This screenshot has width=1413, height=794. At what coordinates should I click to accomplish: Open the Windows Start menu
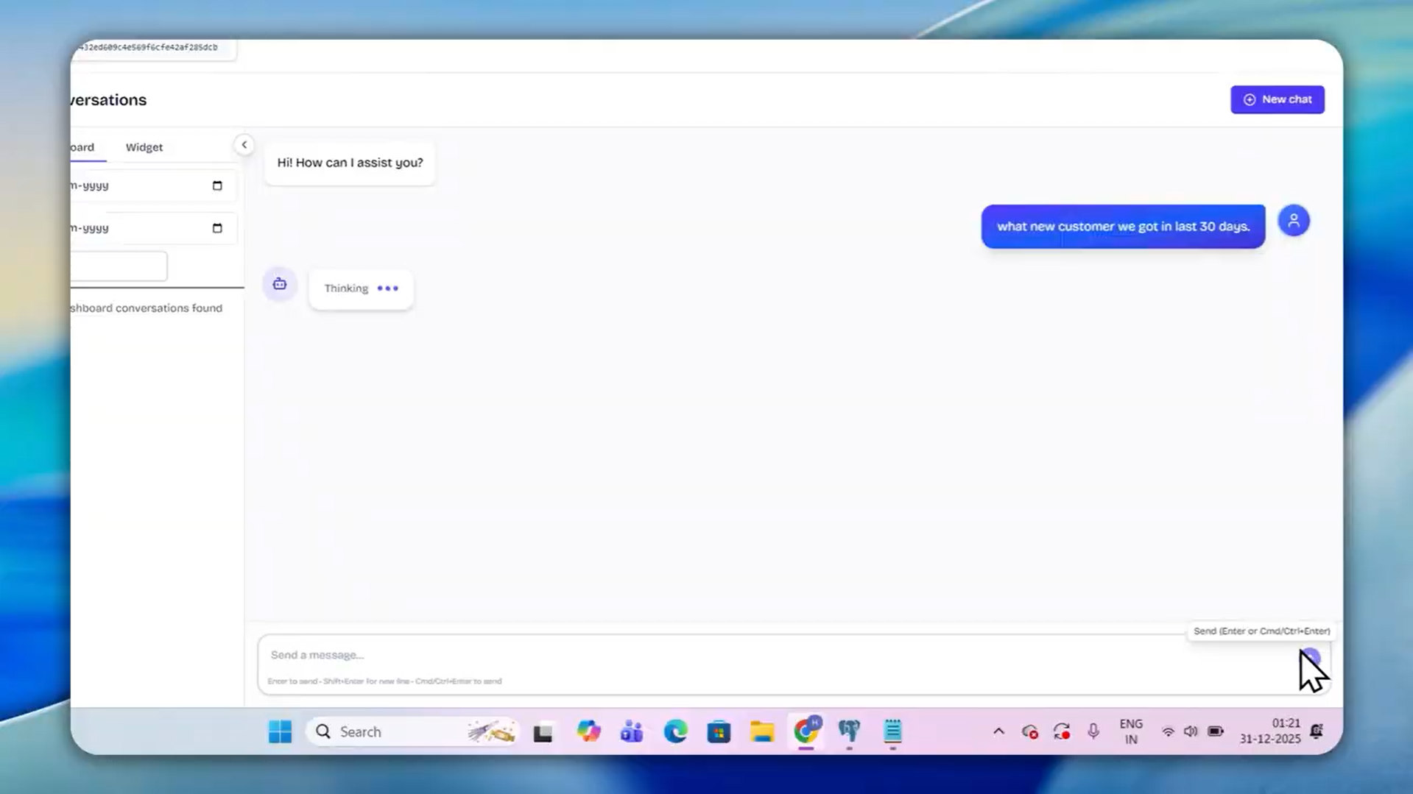(x=280, y=731)
